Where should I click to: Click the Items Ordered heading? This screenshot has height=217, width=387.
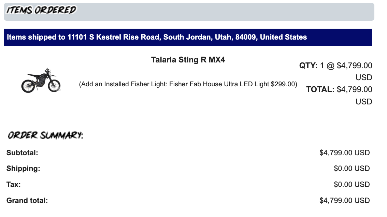click(x=41, y=10)
